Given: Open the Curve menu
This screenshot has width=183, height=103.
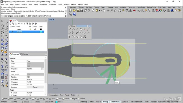Looking at the screenshot, I should point(17,5).
